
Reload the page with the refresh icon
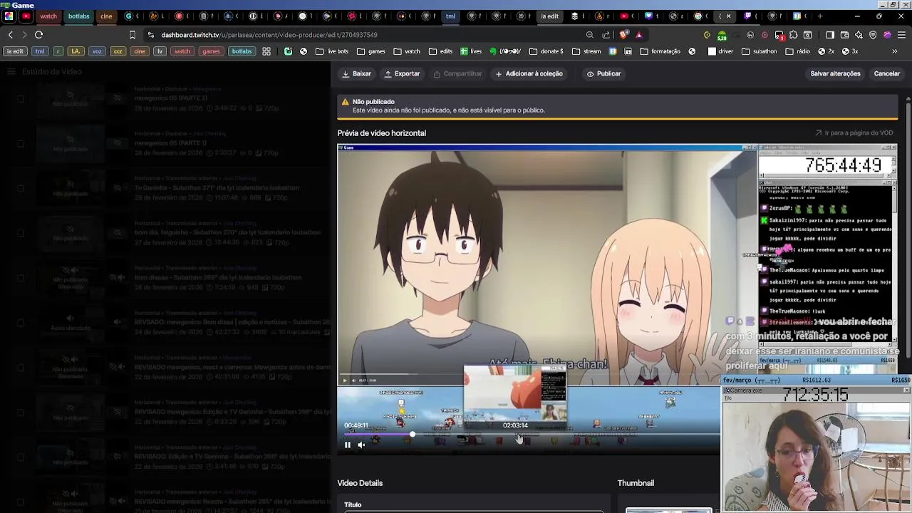coord(39,34)
